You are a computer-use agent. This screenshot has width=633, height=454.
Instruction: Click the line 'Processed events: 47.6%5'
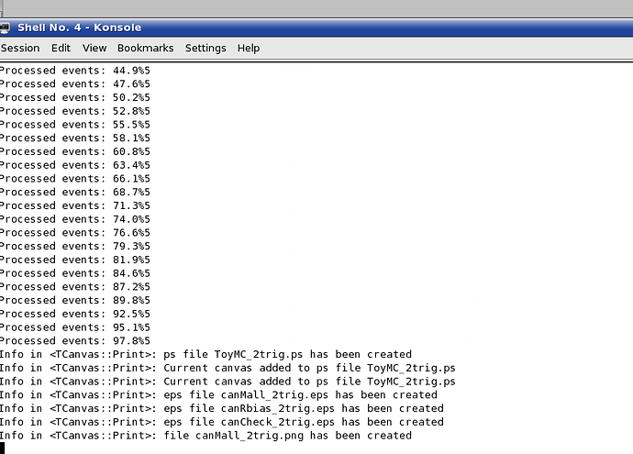[x=75, y=84]
